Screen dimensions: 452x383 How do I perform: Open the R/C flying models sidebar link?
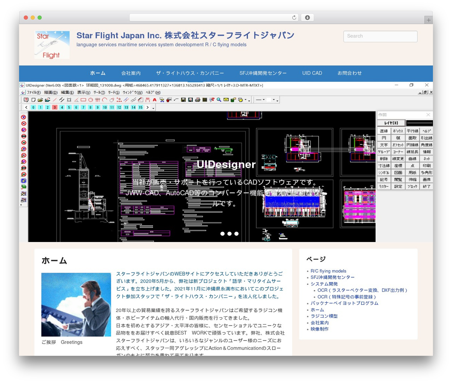(328, 271)
